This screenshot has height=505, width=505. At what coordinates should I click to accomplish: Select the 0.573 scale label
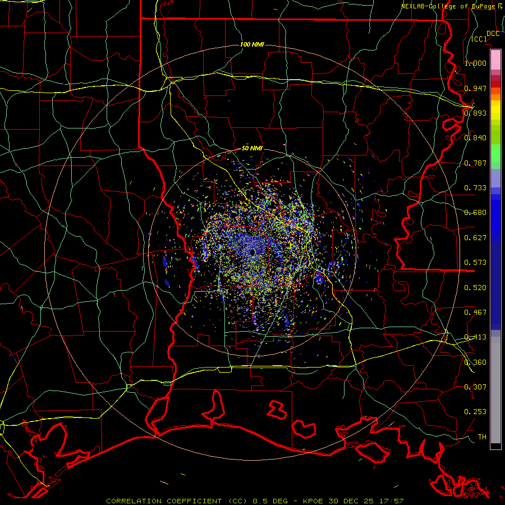(475, 263)
